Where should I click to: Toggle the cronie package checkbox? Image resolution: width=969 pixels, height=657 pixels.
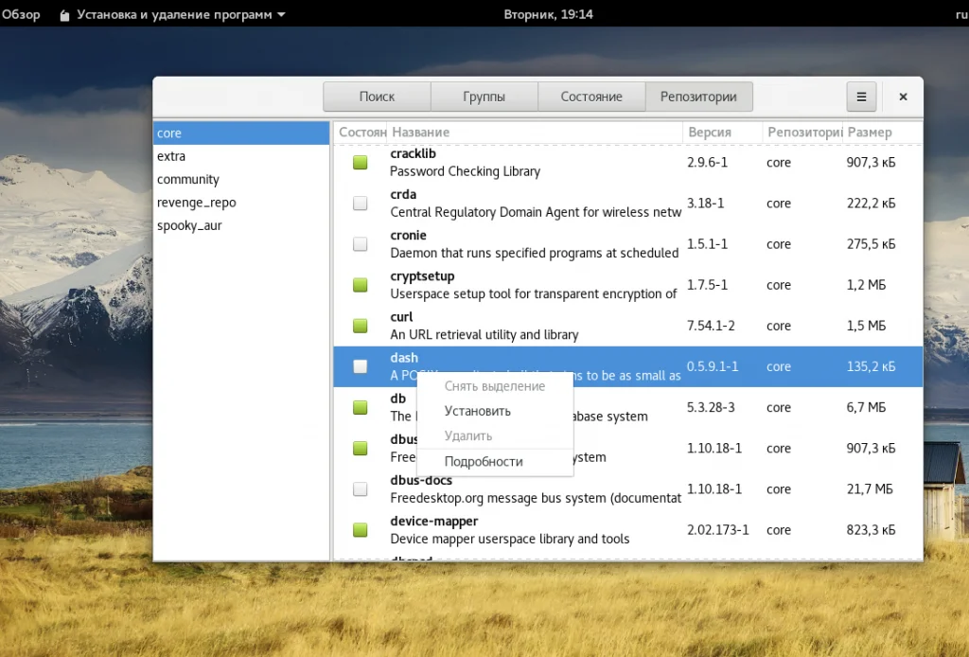point(360,244)
